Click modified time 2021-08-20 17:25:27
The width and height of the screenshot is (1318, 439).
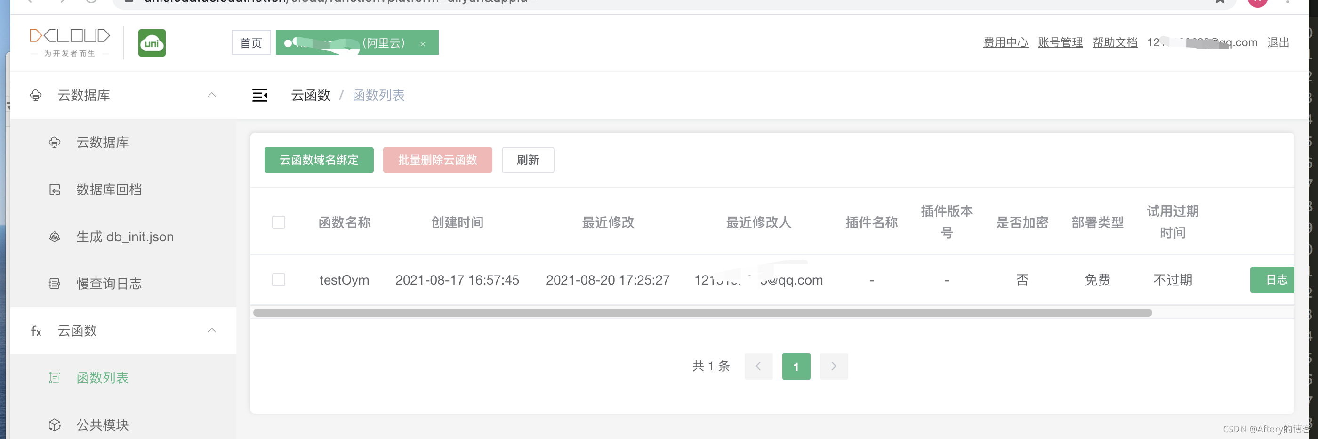click(607, 280)
